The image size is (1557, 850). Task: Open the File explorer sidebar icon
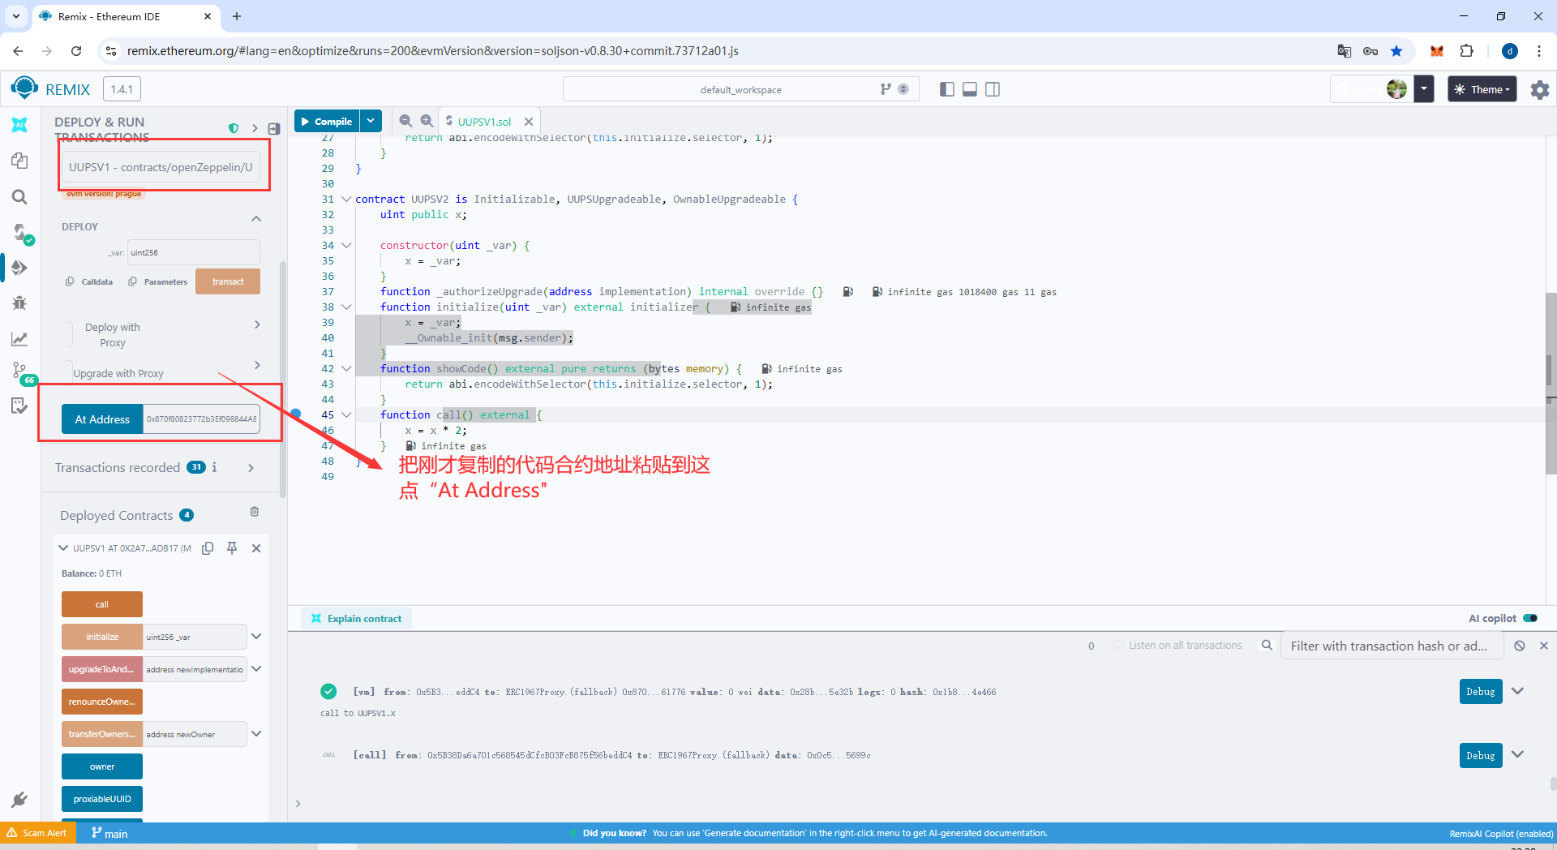[x=19, y=161]
